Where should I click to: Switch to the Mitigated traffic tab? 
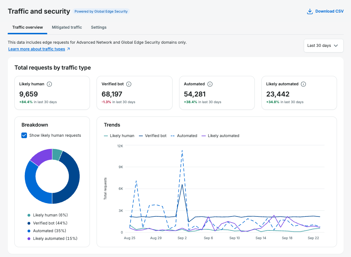(67, 27)
